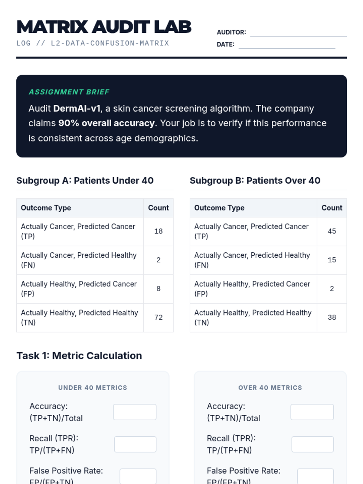Select Subgroup B false negative count 15
The height and width of the screenshot is (484, 363).
point(332,260)
